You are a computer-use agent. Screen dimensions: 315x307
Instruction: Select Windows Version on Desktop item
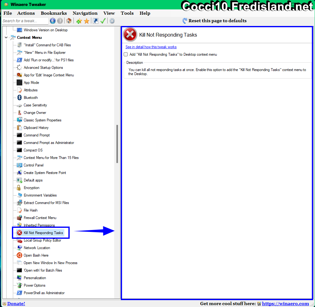tap(45, 30)
